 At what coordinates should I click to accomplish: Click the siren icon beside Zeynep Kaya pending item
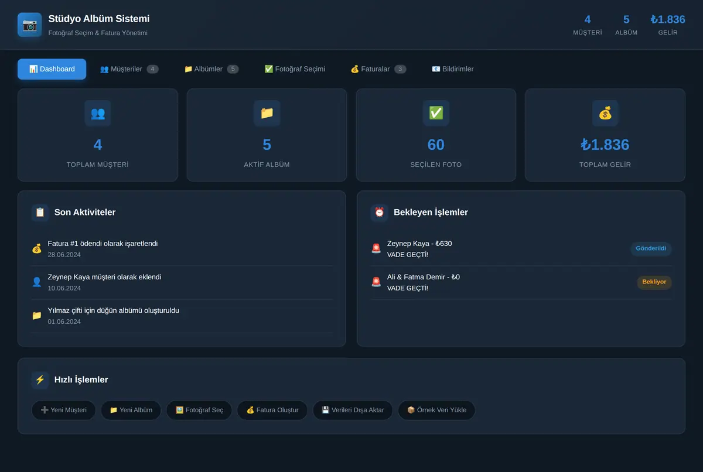point(376,248)
